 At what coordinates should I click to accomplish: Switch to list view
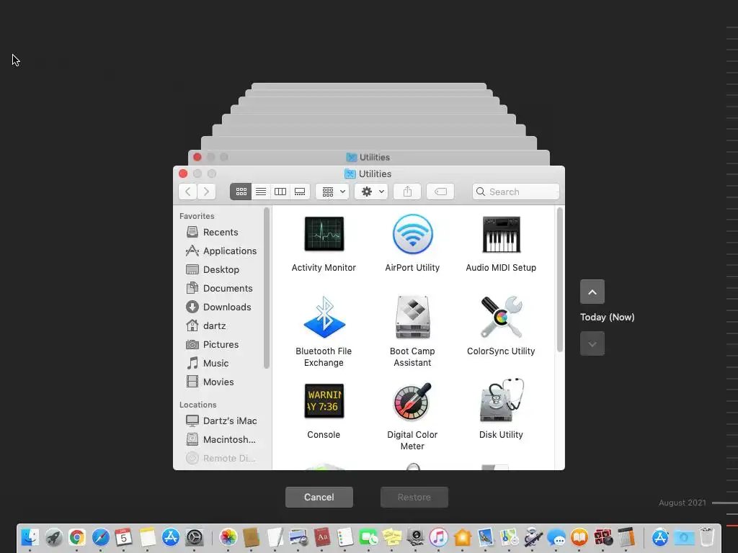(261, 192)
